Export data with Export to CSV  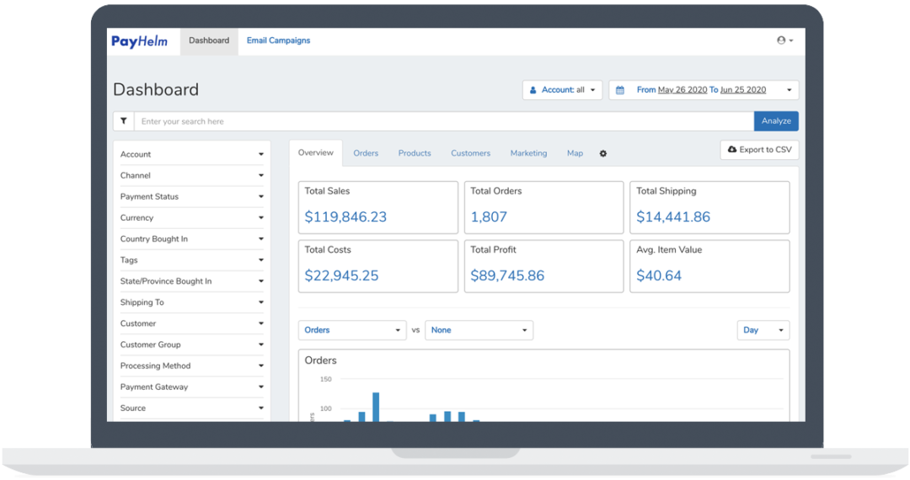click(x=760, y=150)
